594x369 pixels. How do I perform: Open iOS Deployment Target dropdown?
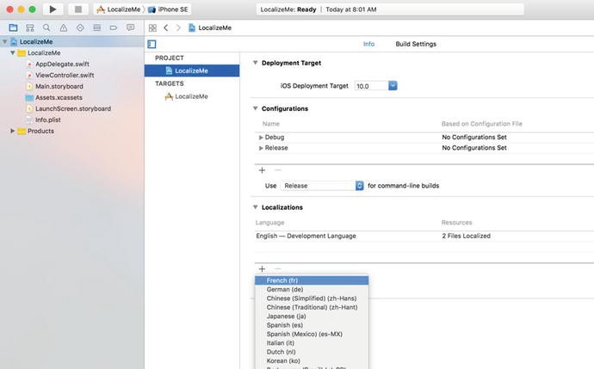point(393,85)
